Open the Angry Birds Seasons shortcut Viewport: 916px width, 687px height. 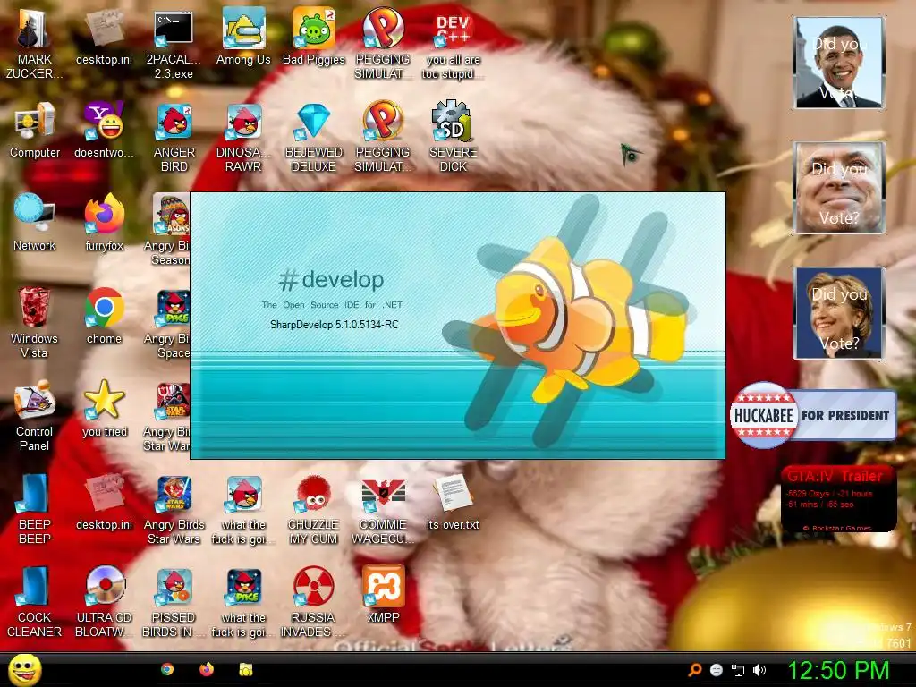[170, 230]
